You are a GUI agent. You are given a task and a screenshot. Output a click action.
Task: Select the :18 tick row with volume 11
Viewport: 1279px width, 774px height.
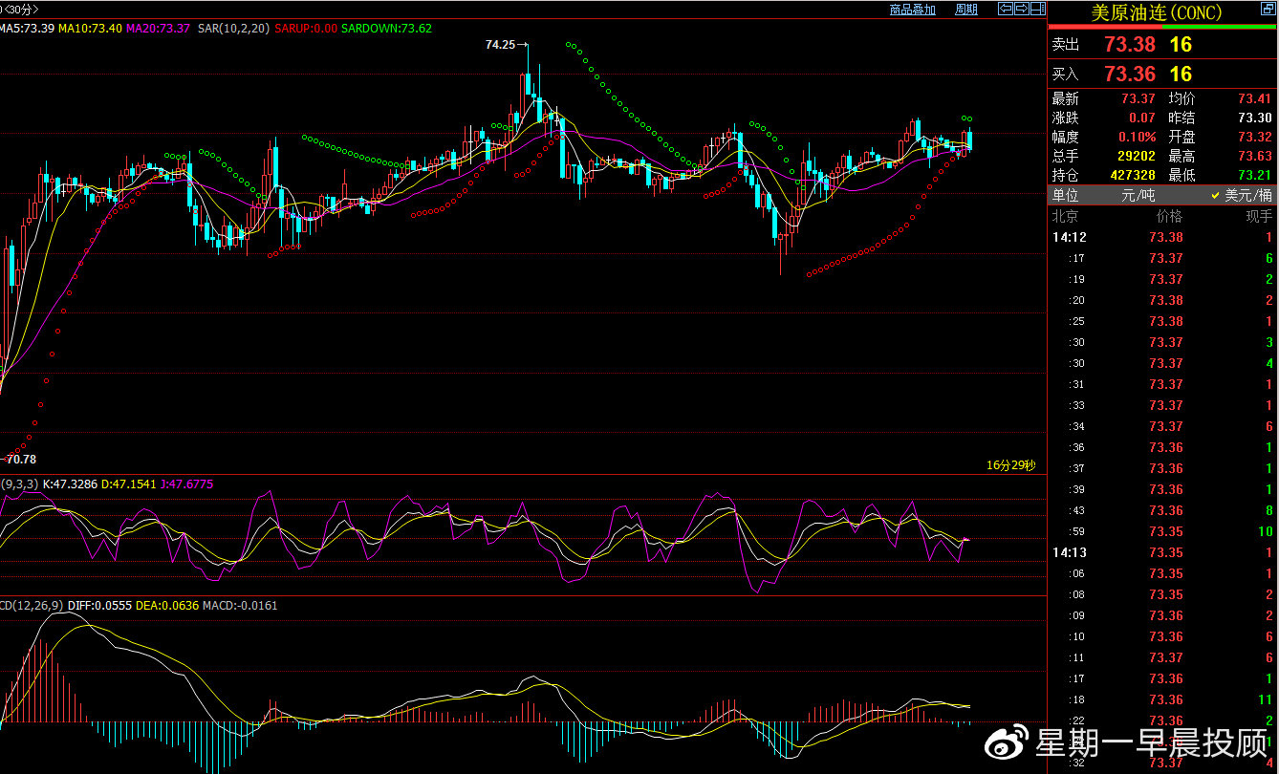click(1163, 699)
